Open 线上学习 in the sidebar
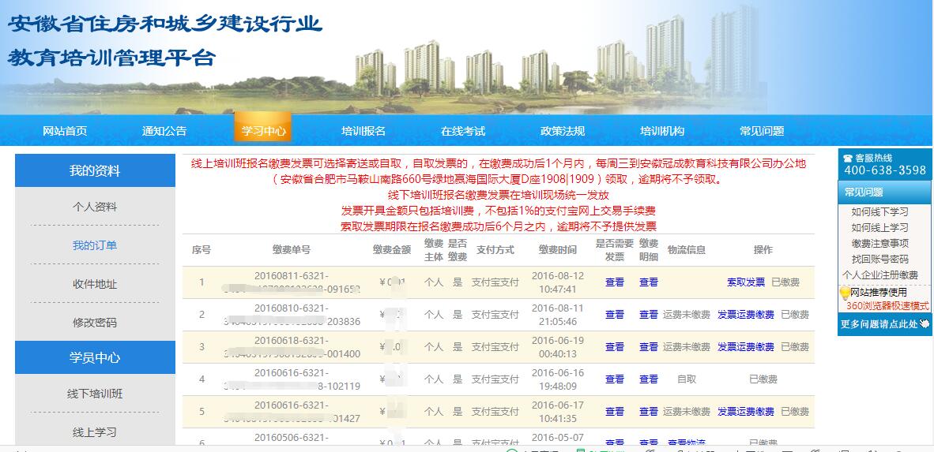The image size is (934, 452). (x=95, y=432)
